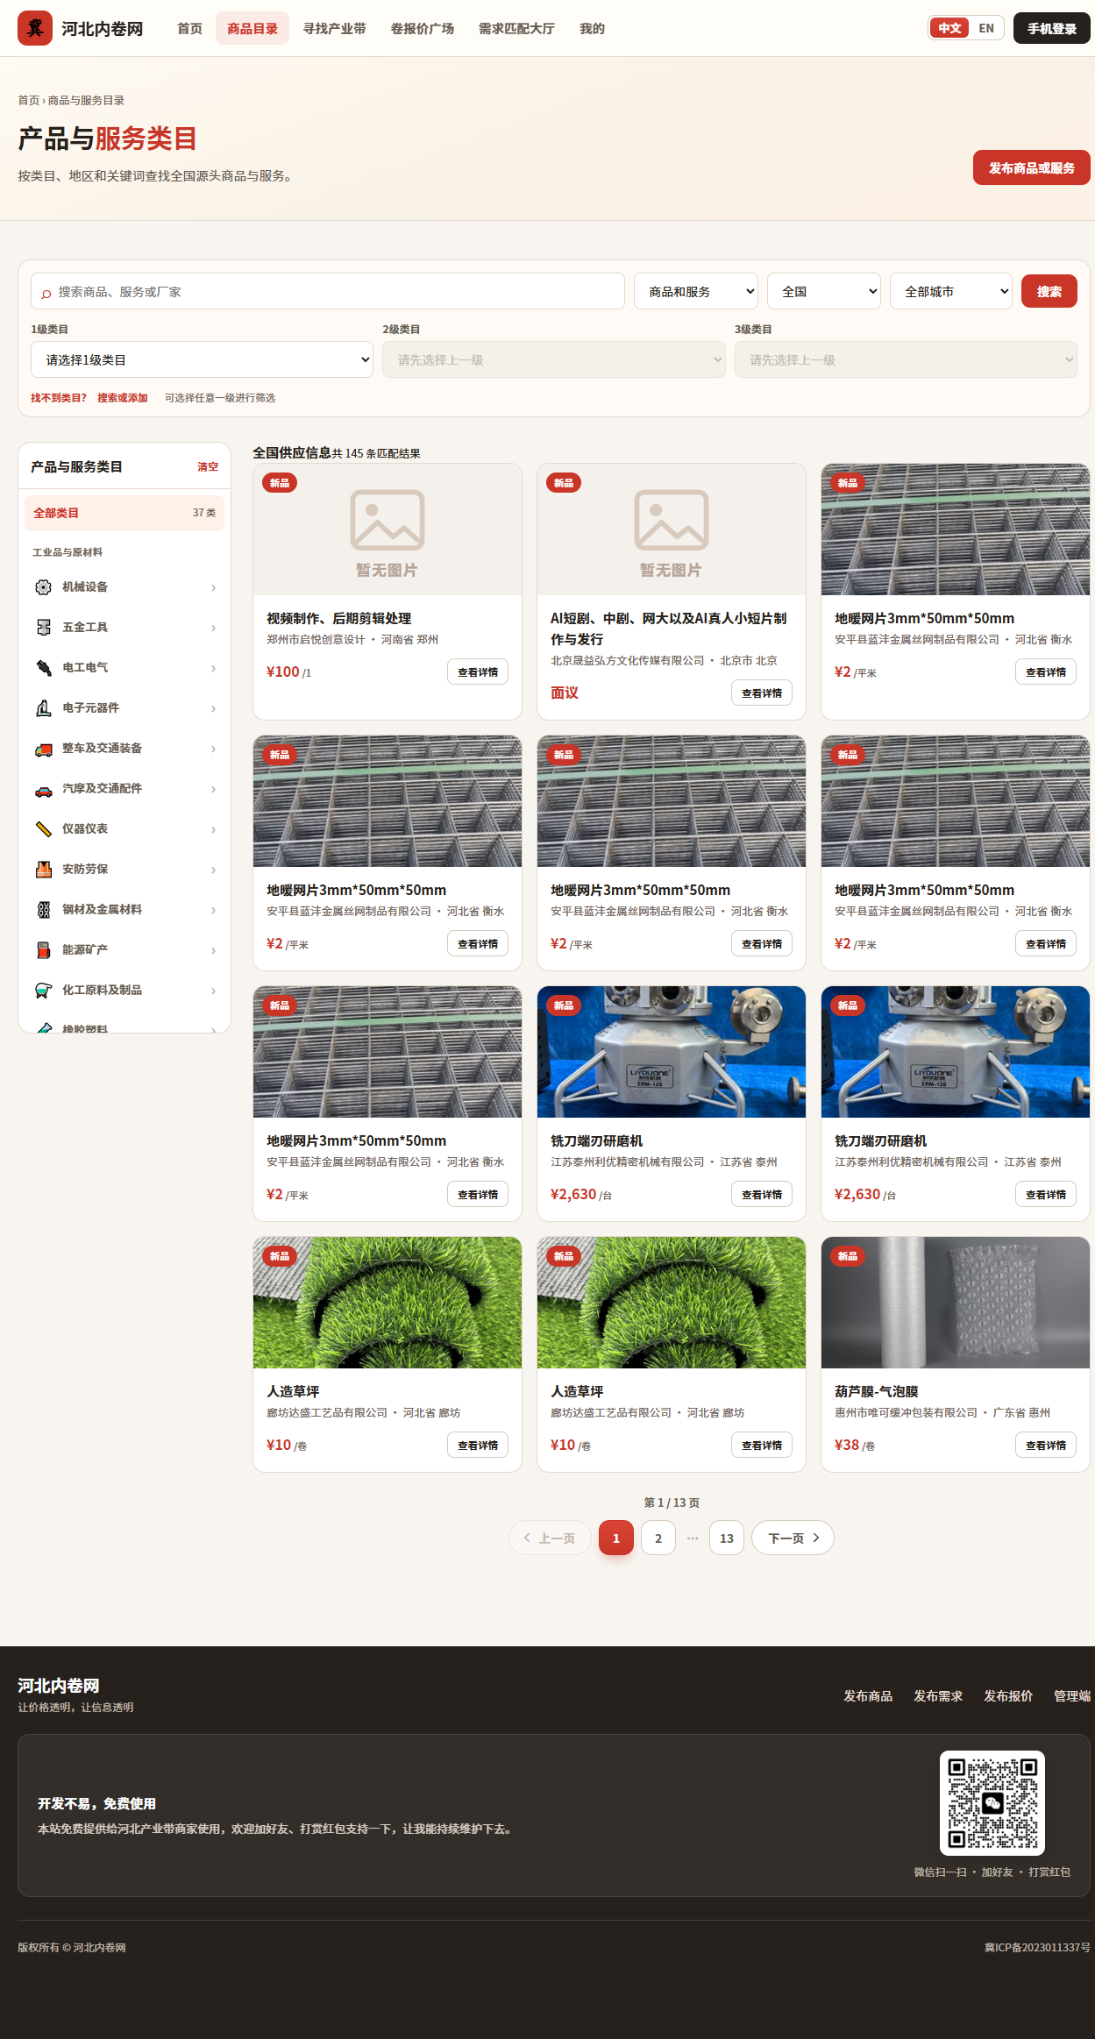
Task: Click the 机械设备 gear icon
Action: tap(43, 587)
